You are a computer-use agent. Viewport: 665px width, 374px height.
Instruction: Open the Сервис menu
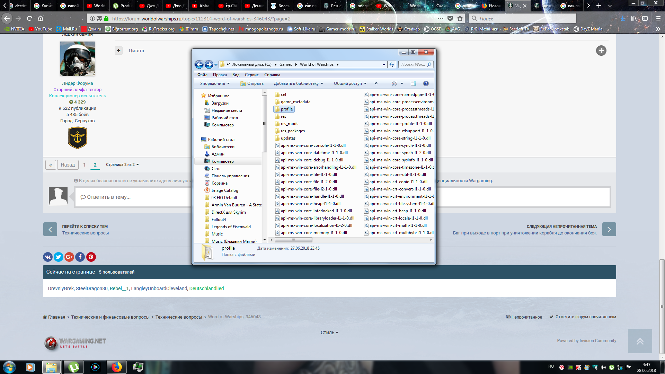click(251, 75)
